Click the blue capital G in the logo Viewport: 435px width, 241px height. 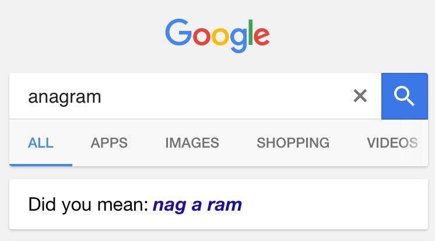pyautogui.click(x=178, y=32)
